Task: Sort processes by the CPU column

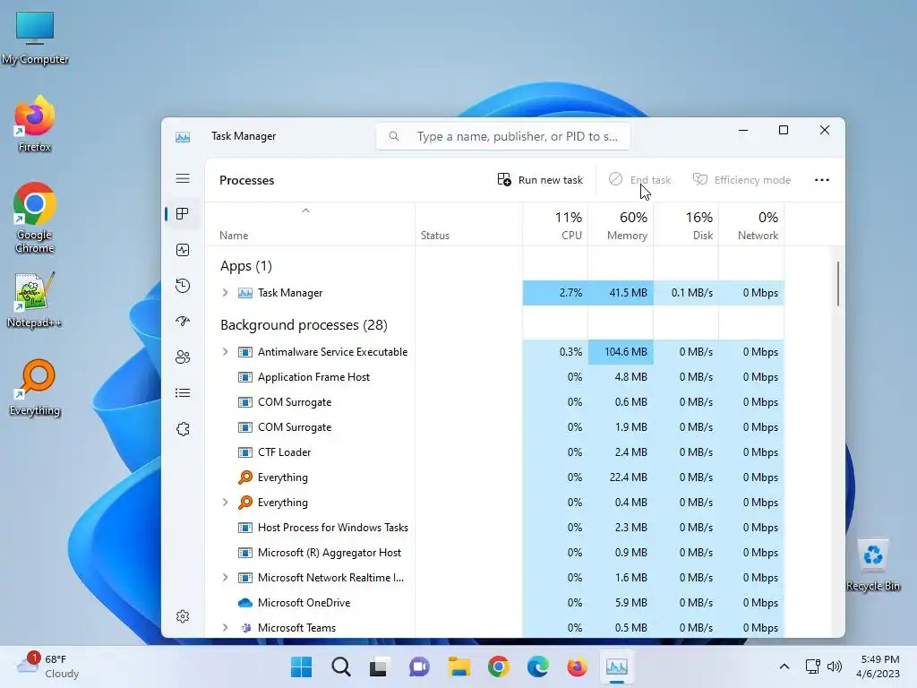Action: pyautogui.click(x=555, y=225)
